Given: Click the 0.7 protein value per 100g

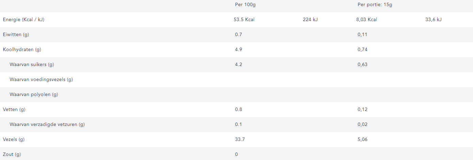Looking at the screenshot, I should point(238,34).
